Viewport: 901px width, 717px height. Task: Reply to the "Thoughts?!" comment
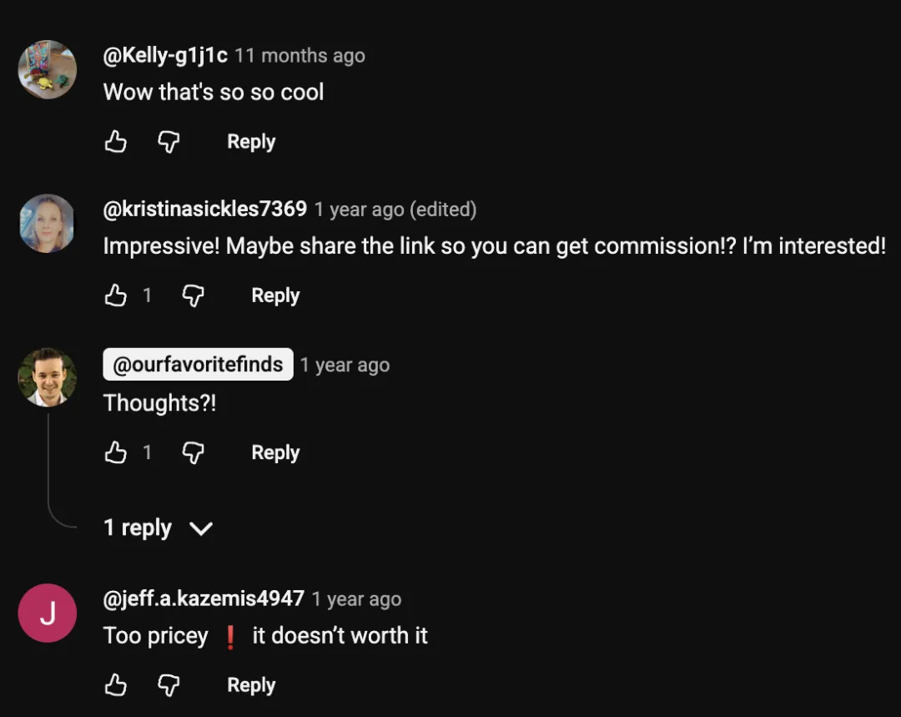coord(275,452)
